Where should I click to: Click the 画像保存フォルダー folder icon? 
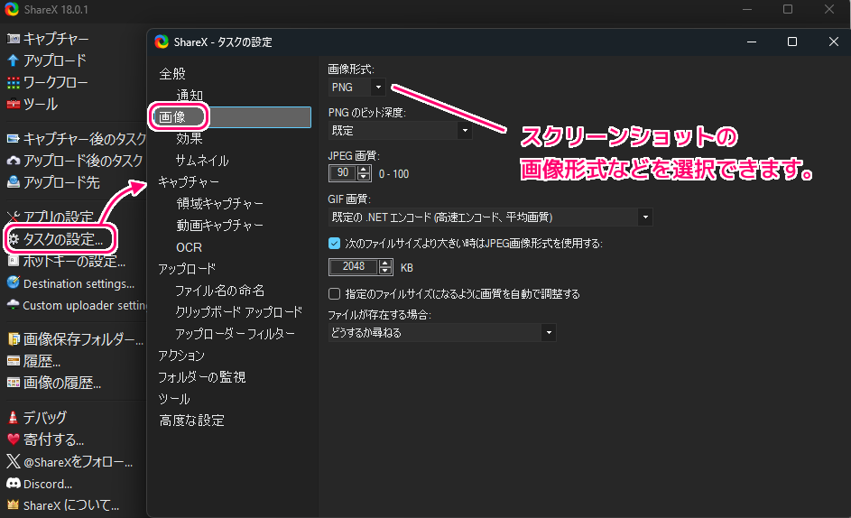pyautogui.click(x=14, y=339)
